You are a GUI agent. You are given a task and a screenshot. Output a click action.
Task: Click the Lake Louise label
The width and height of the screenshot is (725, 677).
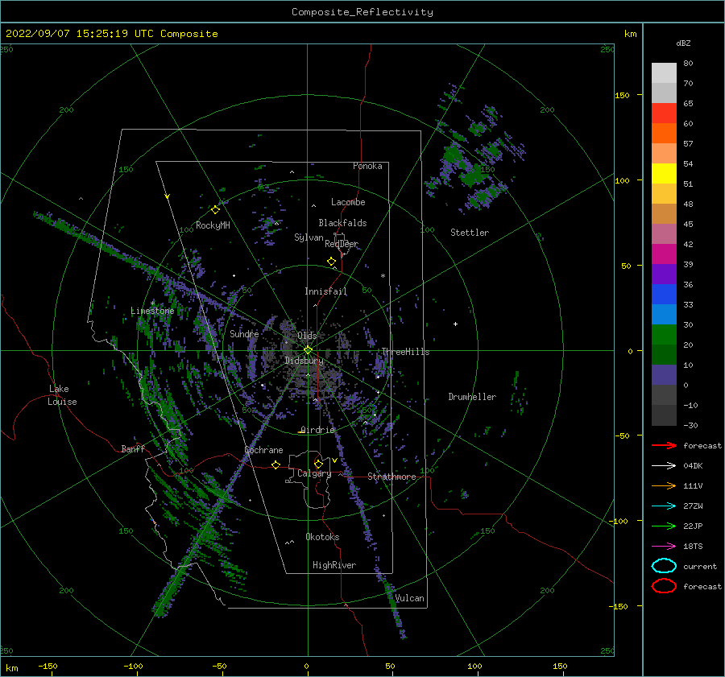pos(62,395)
